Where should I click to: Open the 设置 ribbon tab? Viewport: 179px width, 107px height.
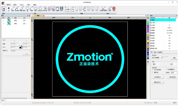35,5
